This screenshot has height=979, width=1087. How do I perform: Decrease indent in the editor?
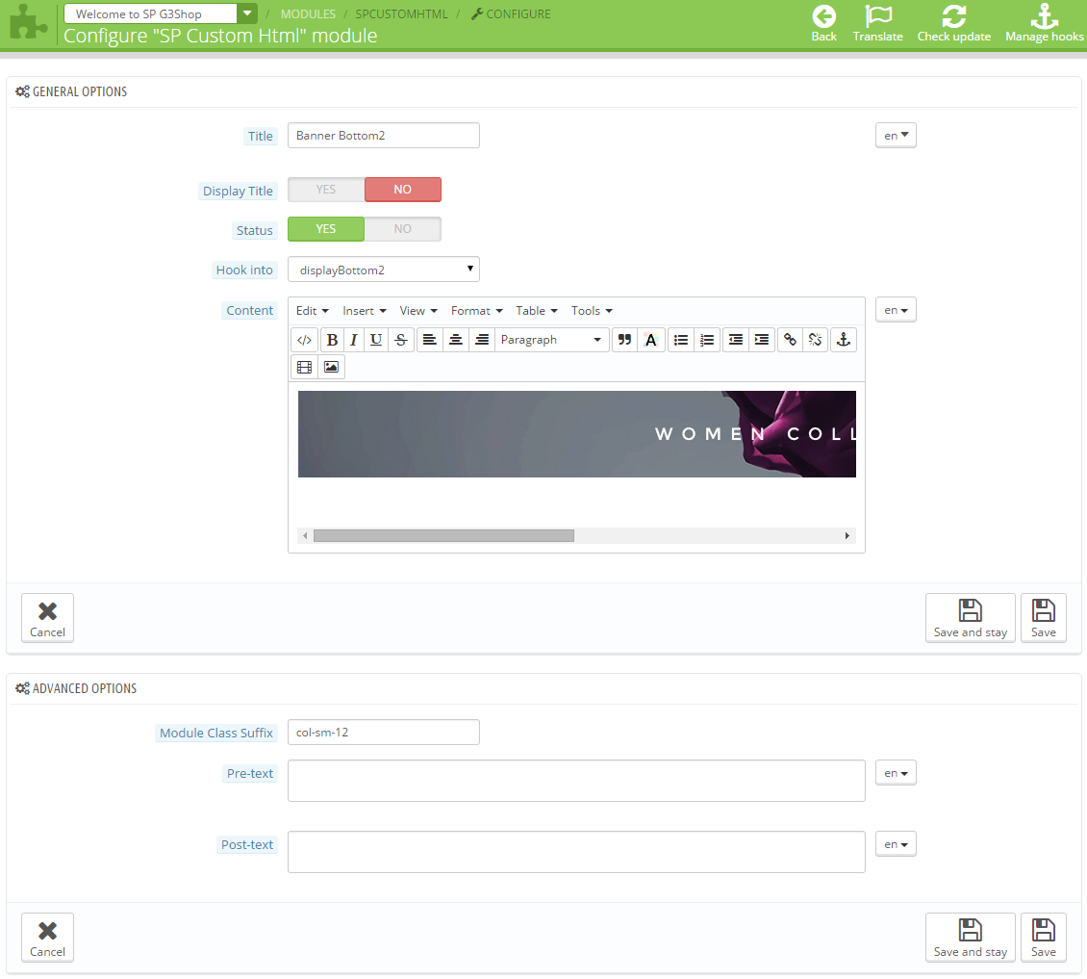pos(736,340)
